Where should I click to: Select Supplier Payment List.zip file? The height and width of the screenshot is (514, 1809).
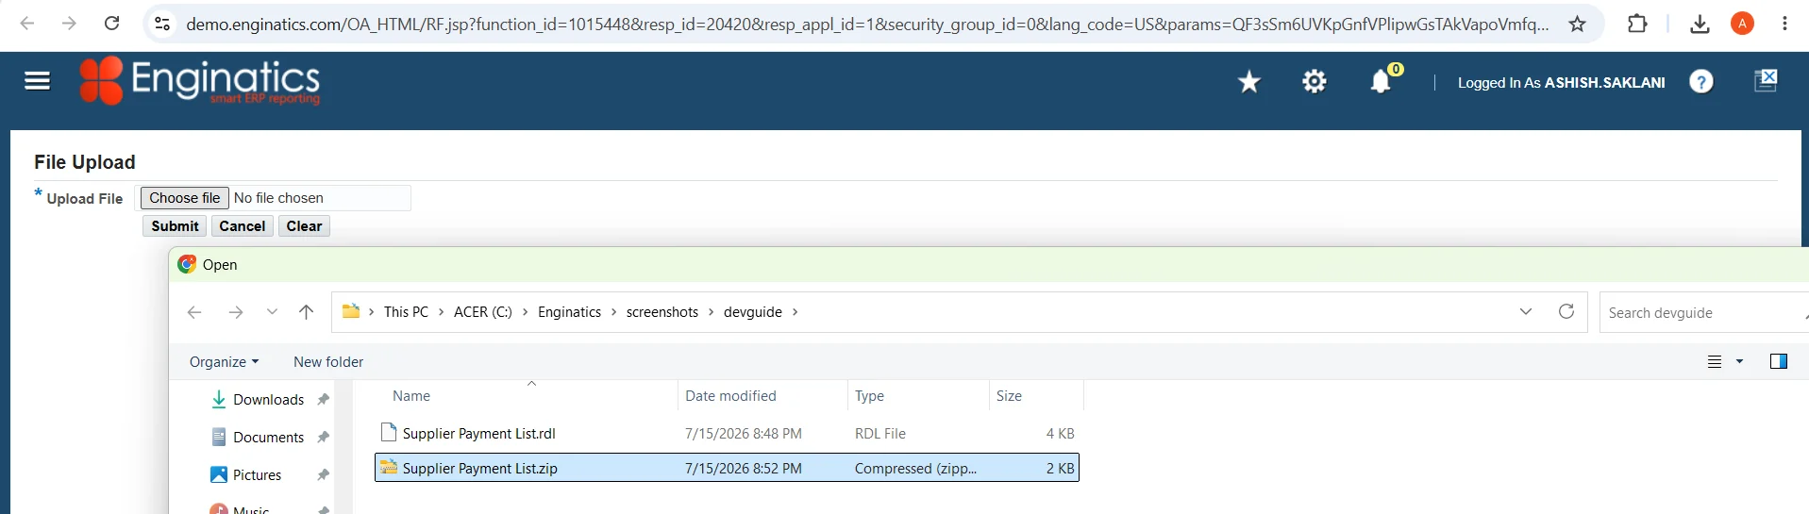727,468
